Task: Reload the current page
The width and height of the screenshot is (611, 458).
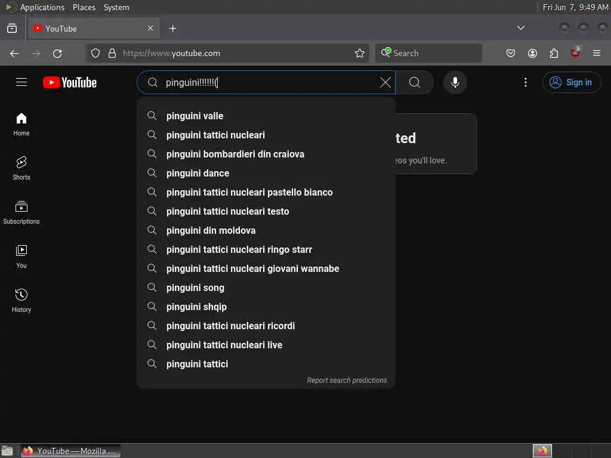Action: (x=57, y=53)
